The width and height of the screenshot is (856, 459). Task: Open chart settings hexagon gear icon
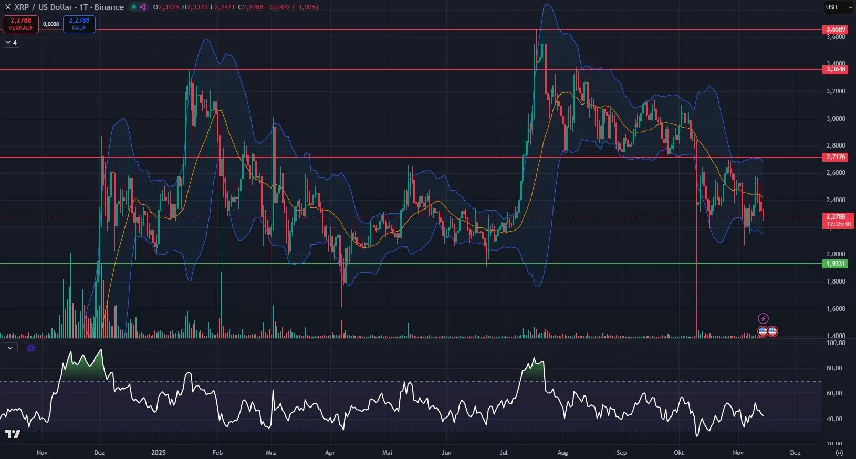click(839, 453)
